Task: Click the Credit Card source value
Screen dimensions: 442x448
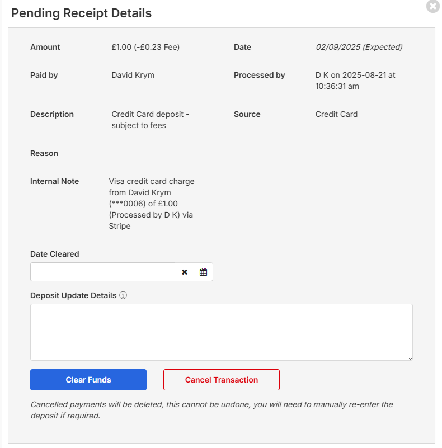Action: tap(336, 114)
